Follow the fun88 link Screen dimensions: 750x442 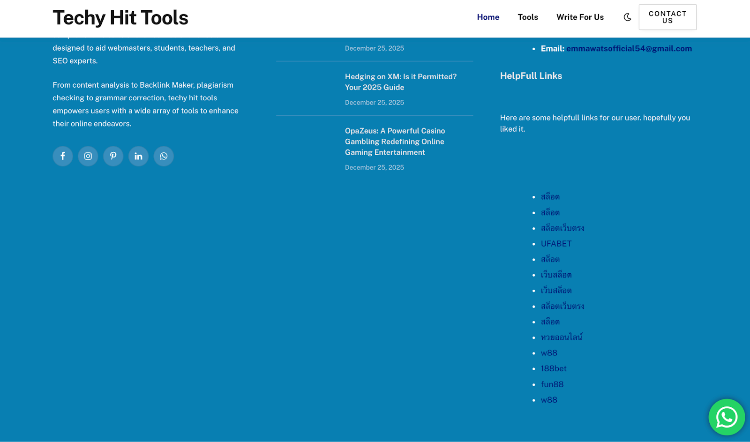(x=552, y=384)
